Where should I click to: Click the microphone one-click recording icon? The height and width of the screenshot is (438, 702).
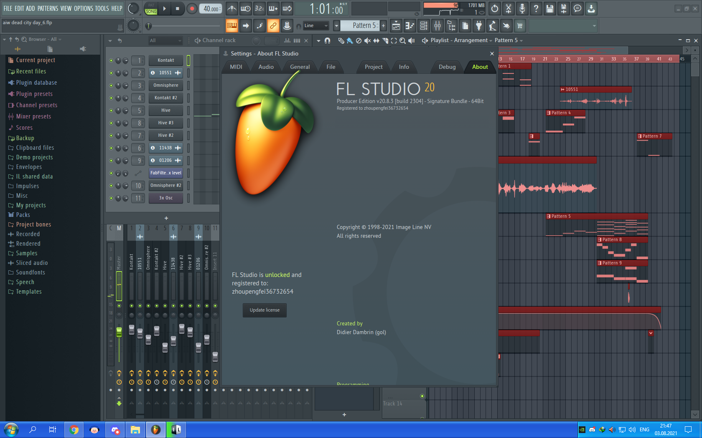(x=522, y=8)
